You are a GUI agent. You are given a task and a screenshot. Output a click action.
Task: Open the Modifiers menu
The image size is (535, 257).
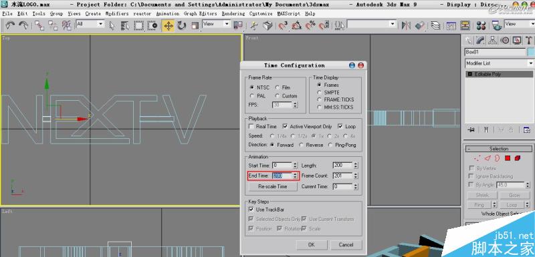117,13
